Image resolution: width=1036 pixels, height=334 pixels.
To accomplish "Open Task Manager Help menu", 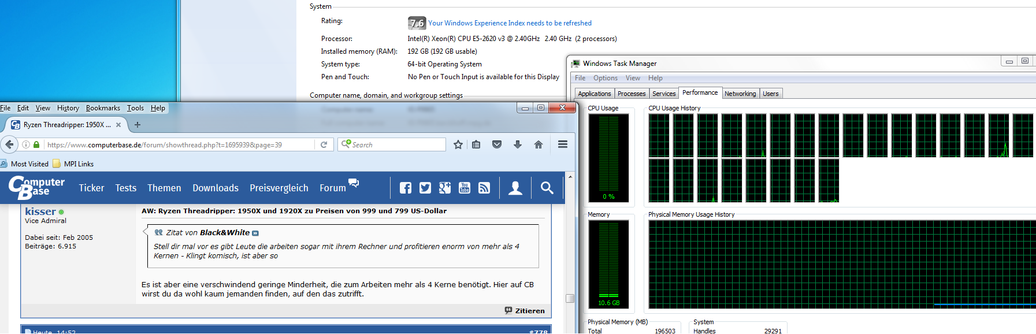I will pyautogui.click(x=655, y=78).
